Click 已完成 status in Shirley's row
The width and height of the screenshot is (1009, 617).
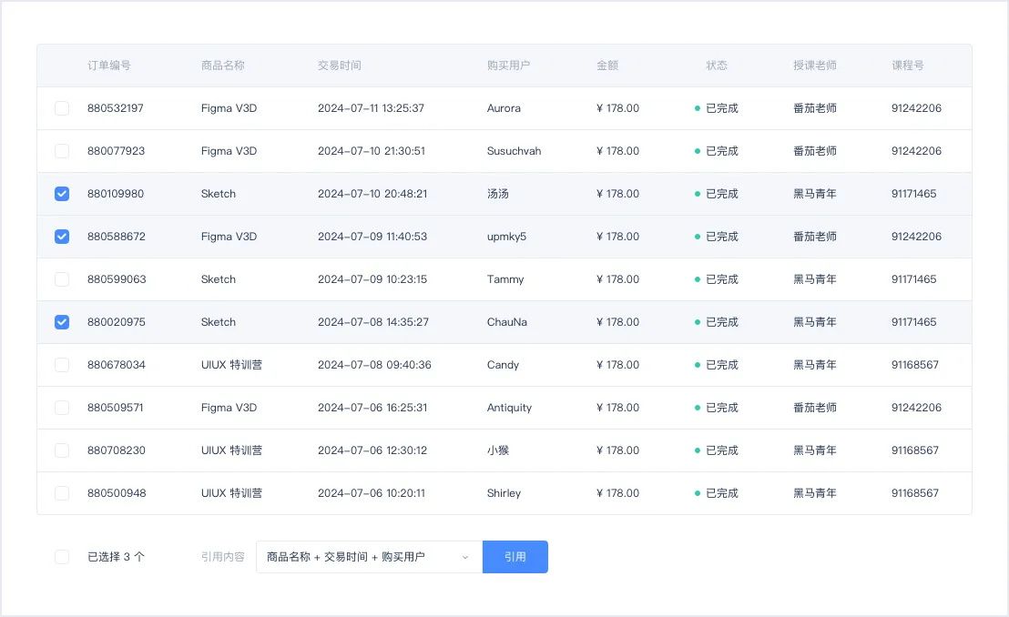pyautogui.click(x=722, y=493)
